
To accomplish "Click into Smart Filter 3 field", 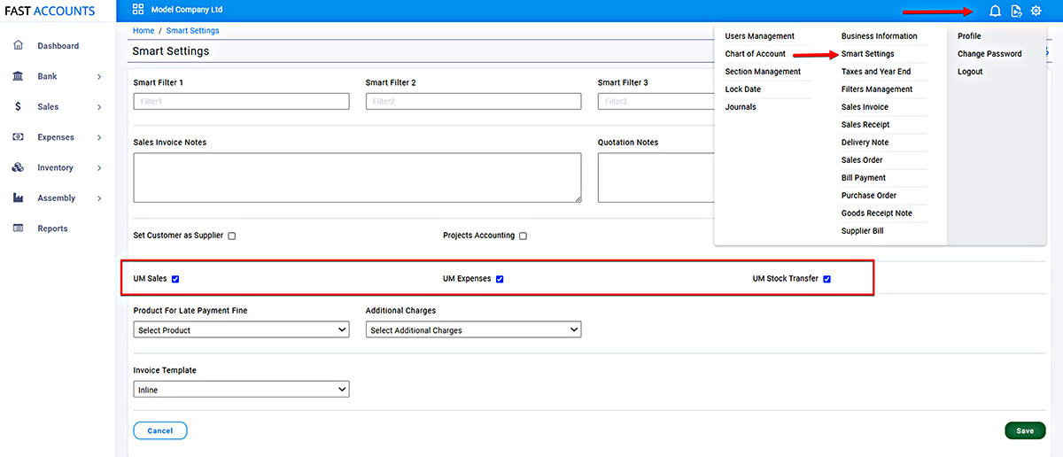I will point(656,101).
